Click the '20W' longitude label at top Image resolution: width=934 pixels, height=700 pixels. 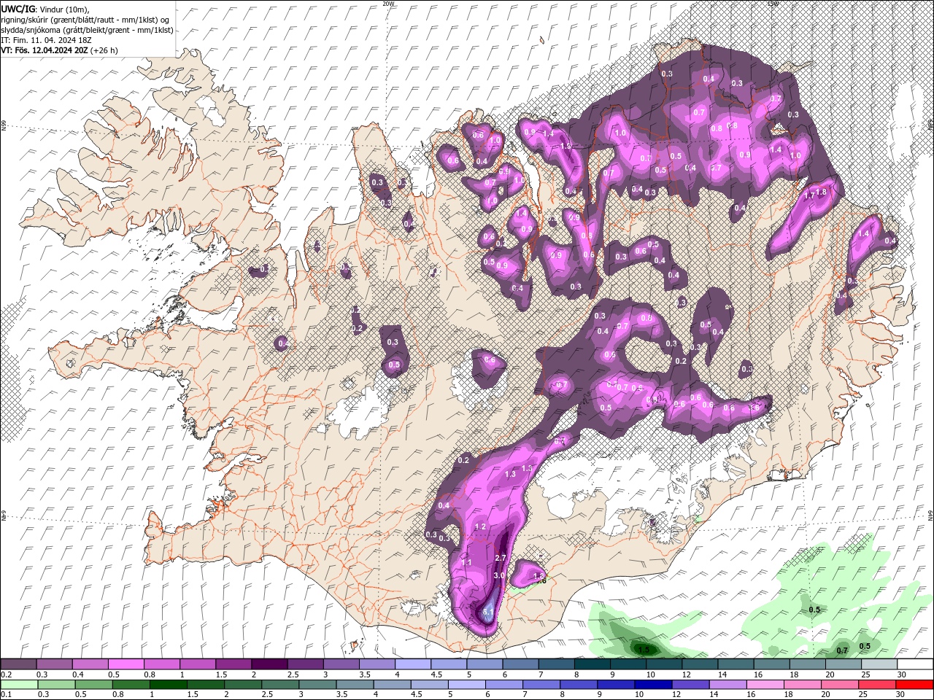tap(388, 4)
